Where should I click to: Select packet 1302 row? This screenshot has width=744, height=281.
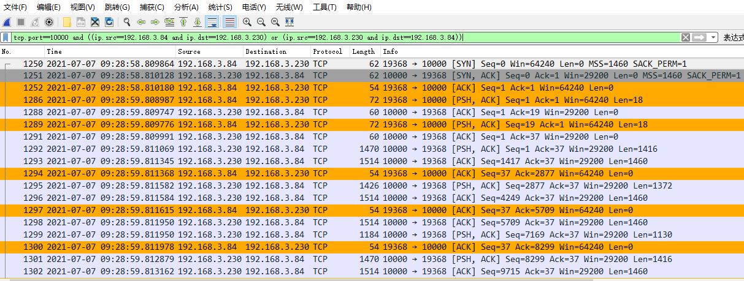(372, 272)
